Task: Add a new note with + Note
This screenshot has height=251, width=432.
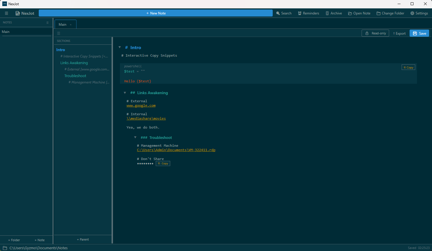Action: coord(40,240)
